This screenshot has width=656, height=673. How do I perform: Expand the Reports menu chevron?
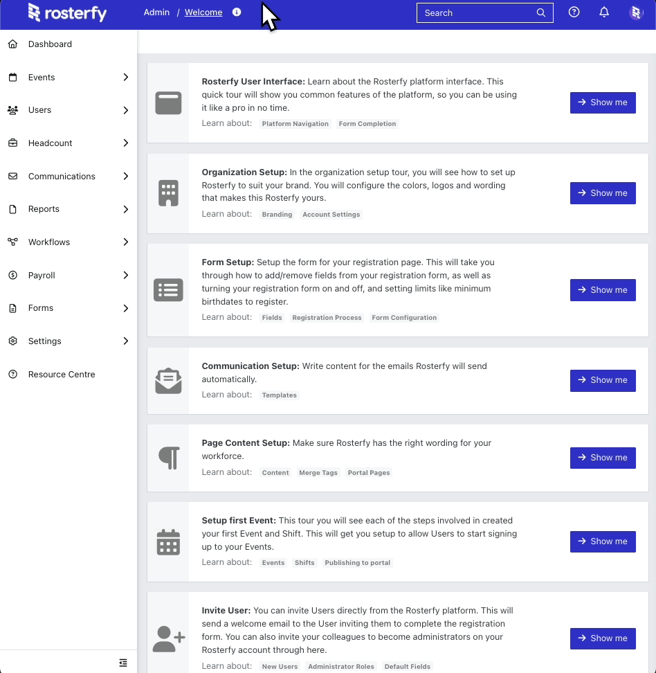point(126,209)
